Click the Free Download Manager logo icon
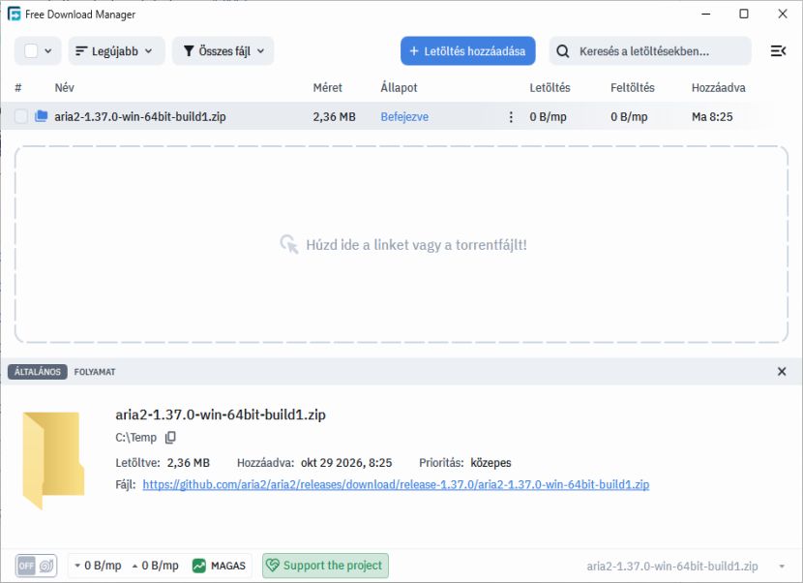This screenshot has height=583, width=803. coord(14,14)
